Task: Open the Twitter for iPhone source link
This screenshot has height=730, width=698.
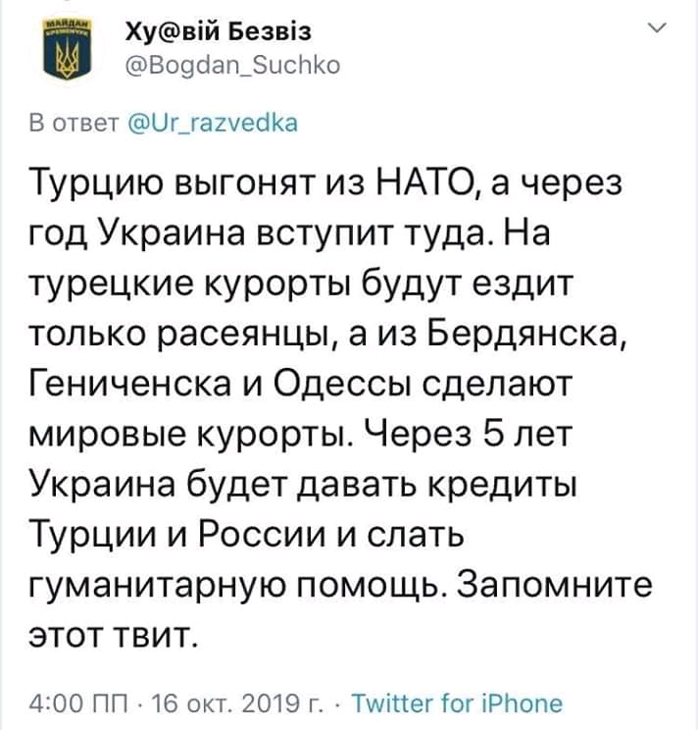Action: coord(457,703)
